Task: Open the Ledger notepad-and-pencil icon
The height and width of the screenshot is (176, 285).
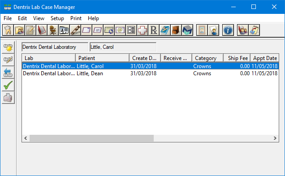Action: click(30, 30)
